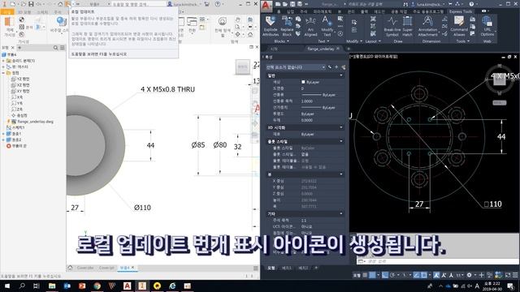Collapse 3D visualization section in properties

click(341, 127)
